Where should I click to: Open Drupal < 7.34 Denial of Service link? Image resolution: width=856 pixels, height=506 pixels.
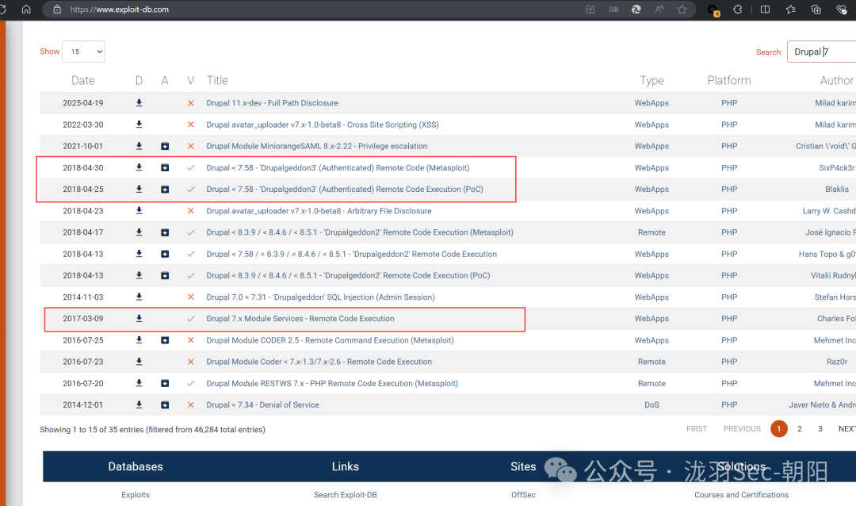click(x=262, y=405)
